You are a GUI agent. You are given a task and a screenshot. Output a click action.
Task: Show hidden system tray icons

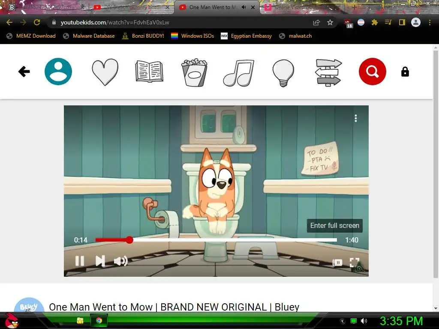[343, 321]
